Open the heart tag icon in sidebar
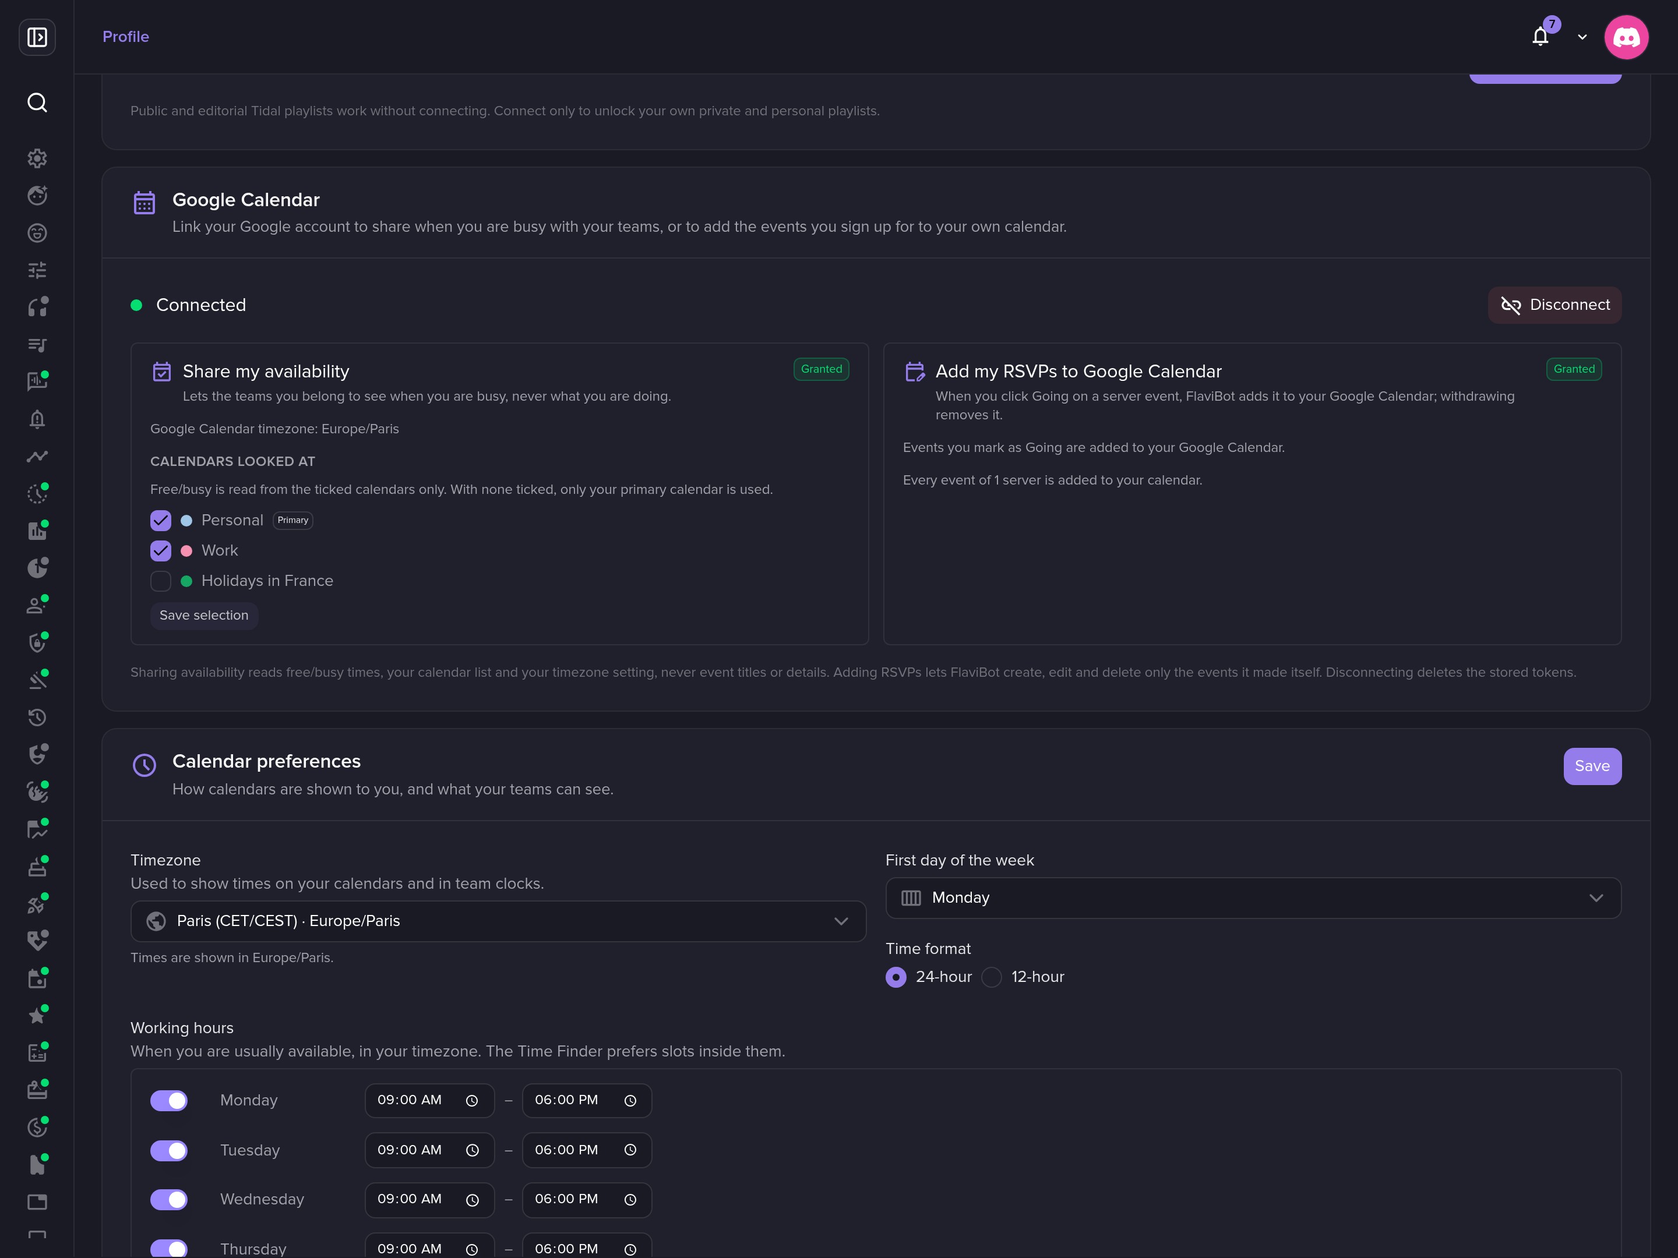The image size is (1678, 1258). coord(37,941)
